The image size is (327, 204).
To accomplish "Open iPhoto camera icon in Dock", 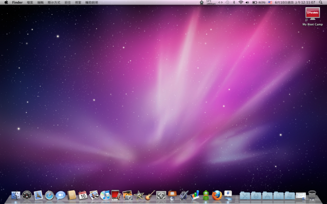I will pyautogui.click(x=127, y=195).
